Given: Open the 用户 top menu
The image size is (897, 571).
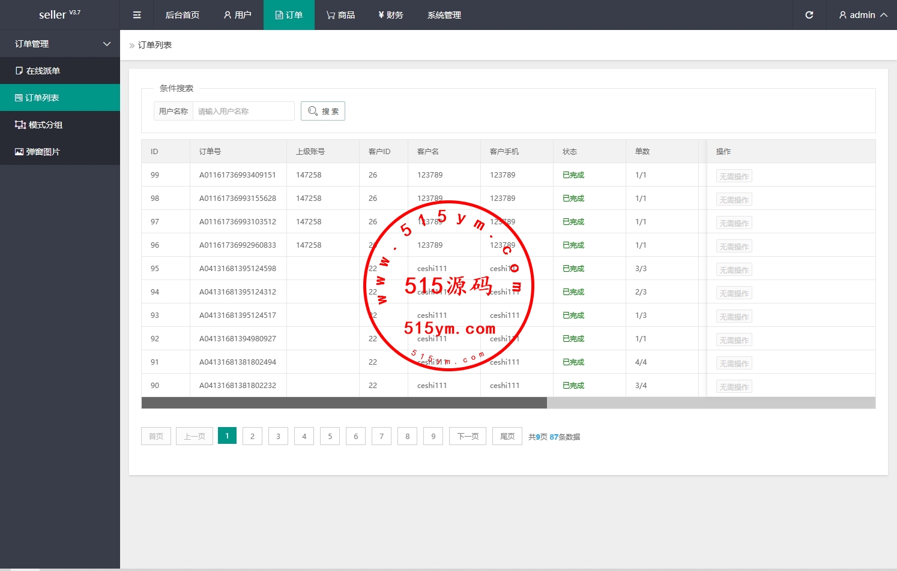Looking at the screenshot, I should [x=238, y=15].
